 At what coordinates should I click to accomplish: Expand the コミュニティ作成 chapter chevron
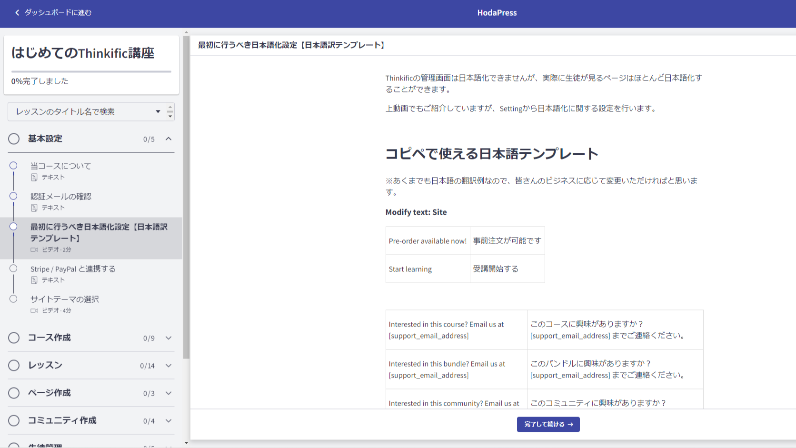[x=169, y=420]
